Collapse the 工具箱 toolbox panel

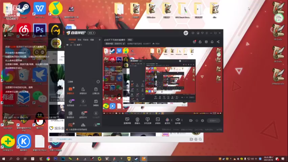[98, 82]
